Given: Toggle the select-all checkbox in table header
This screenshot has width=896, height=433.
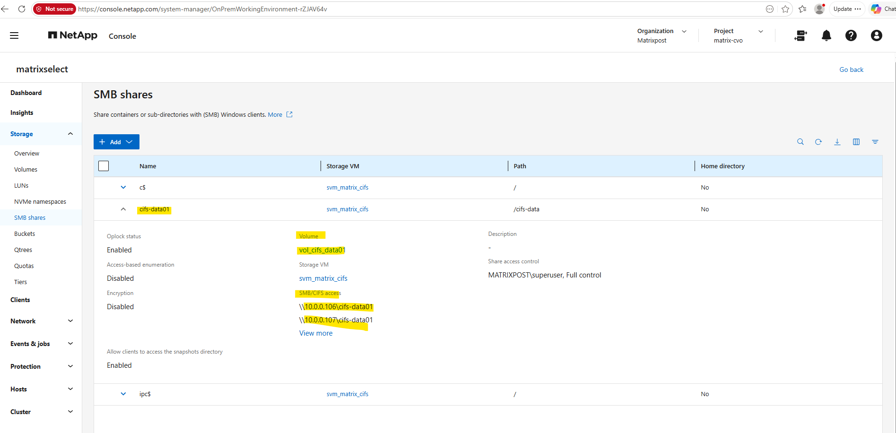Looking at the screenshot, I should 104,166.
